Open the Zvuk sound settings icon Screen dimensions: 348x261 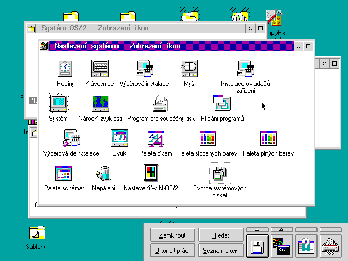[x=120, y=138]
